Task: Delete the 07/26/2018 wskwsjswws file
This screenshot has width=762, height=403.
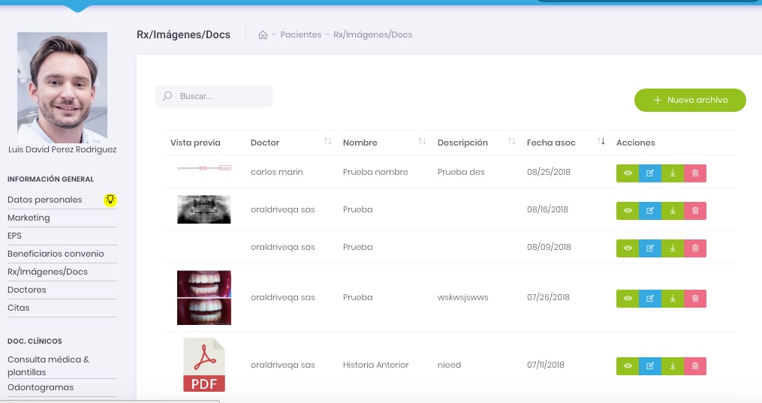Action: coord(695,299)
